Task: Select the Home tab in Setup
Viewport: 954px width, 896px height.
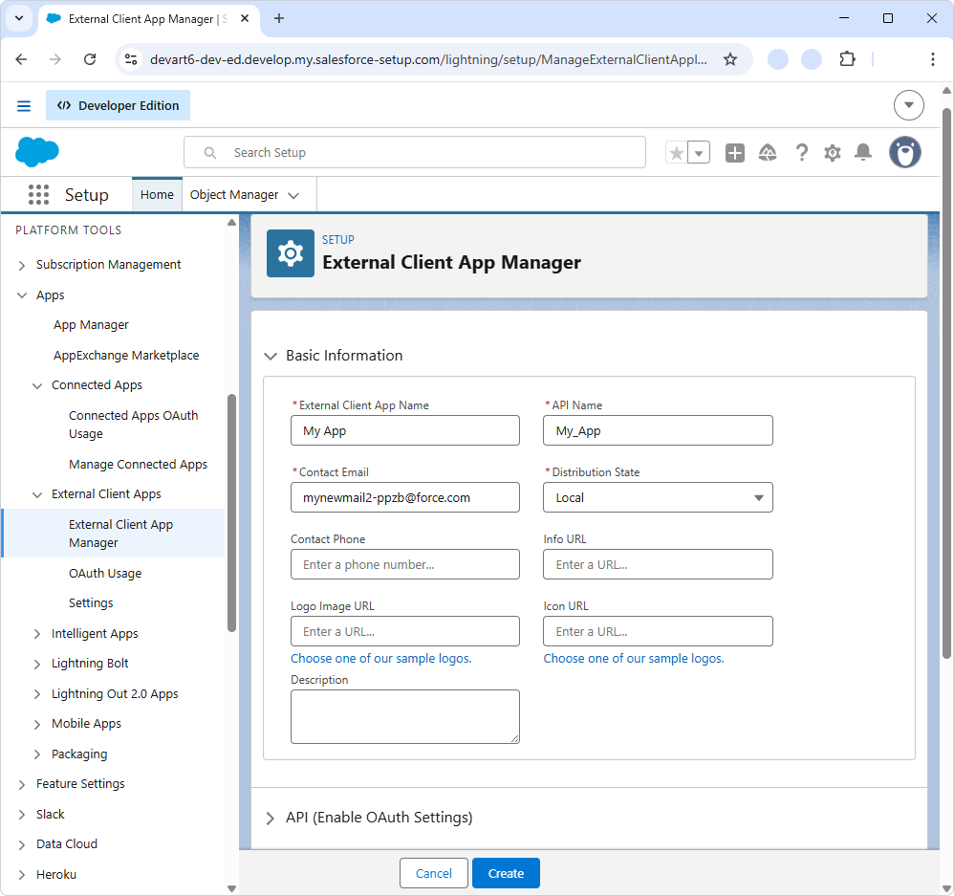Action: pos(157,195)
